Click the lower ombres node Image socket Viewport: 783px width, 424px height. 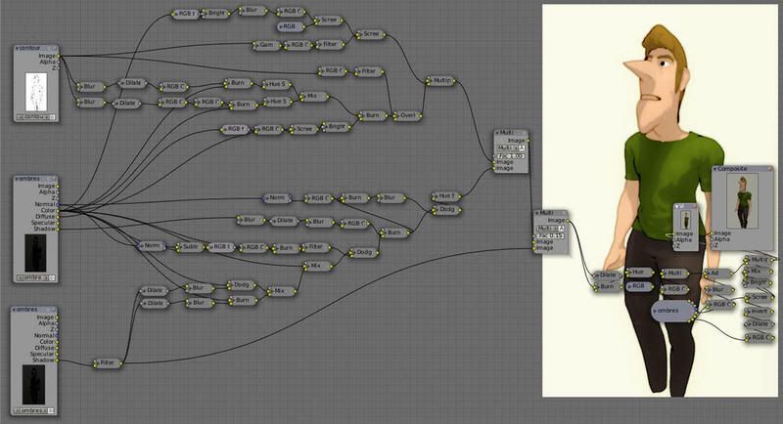point(57,317)
